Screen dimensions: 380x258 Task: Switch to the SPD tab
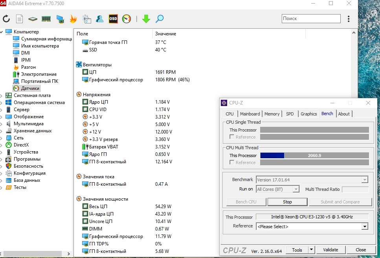[290, 114]
